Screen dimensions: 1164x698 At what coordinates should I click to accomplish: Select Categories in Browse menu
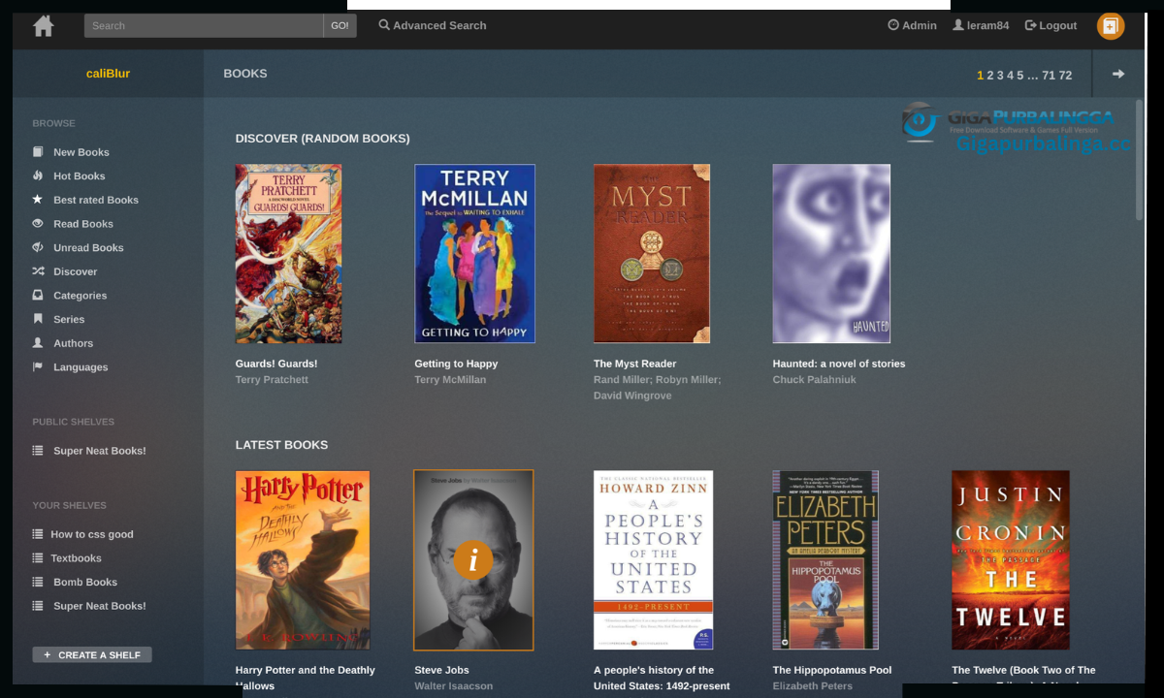point(81,296)
